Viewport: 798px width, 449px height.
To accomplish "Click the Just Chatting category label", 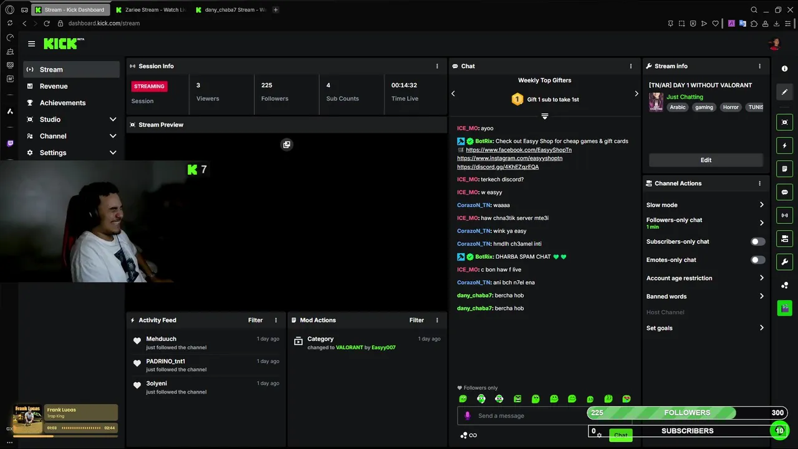I will (x=685, y=97).
